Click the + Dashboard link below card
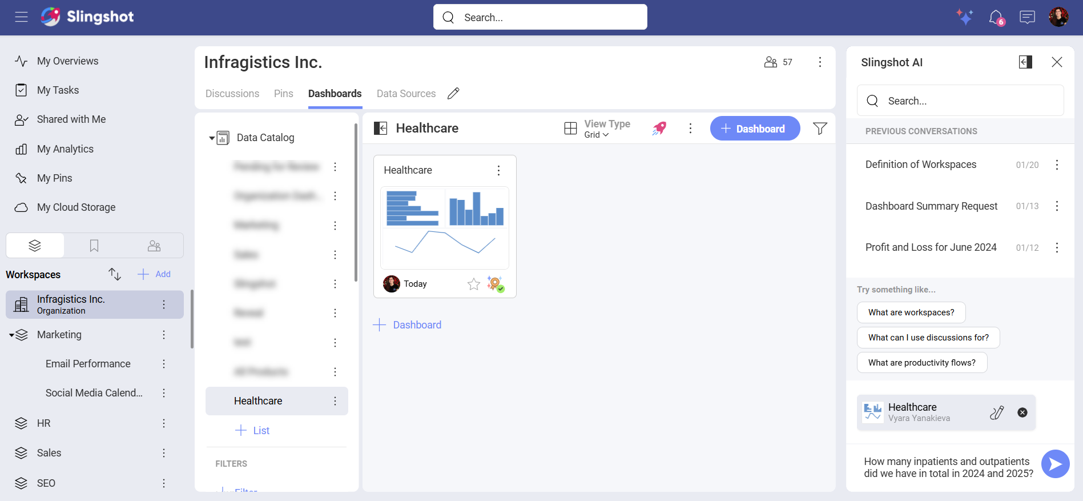The image size is (1083, 501). [407, 325]
